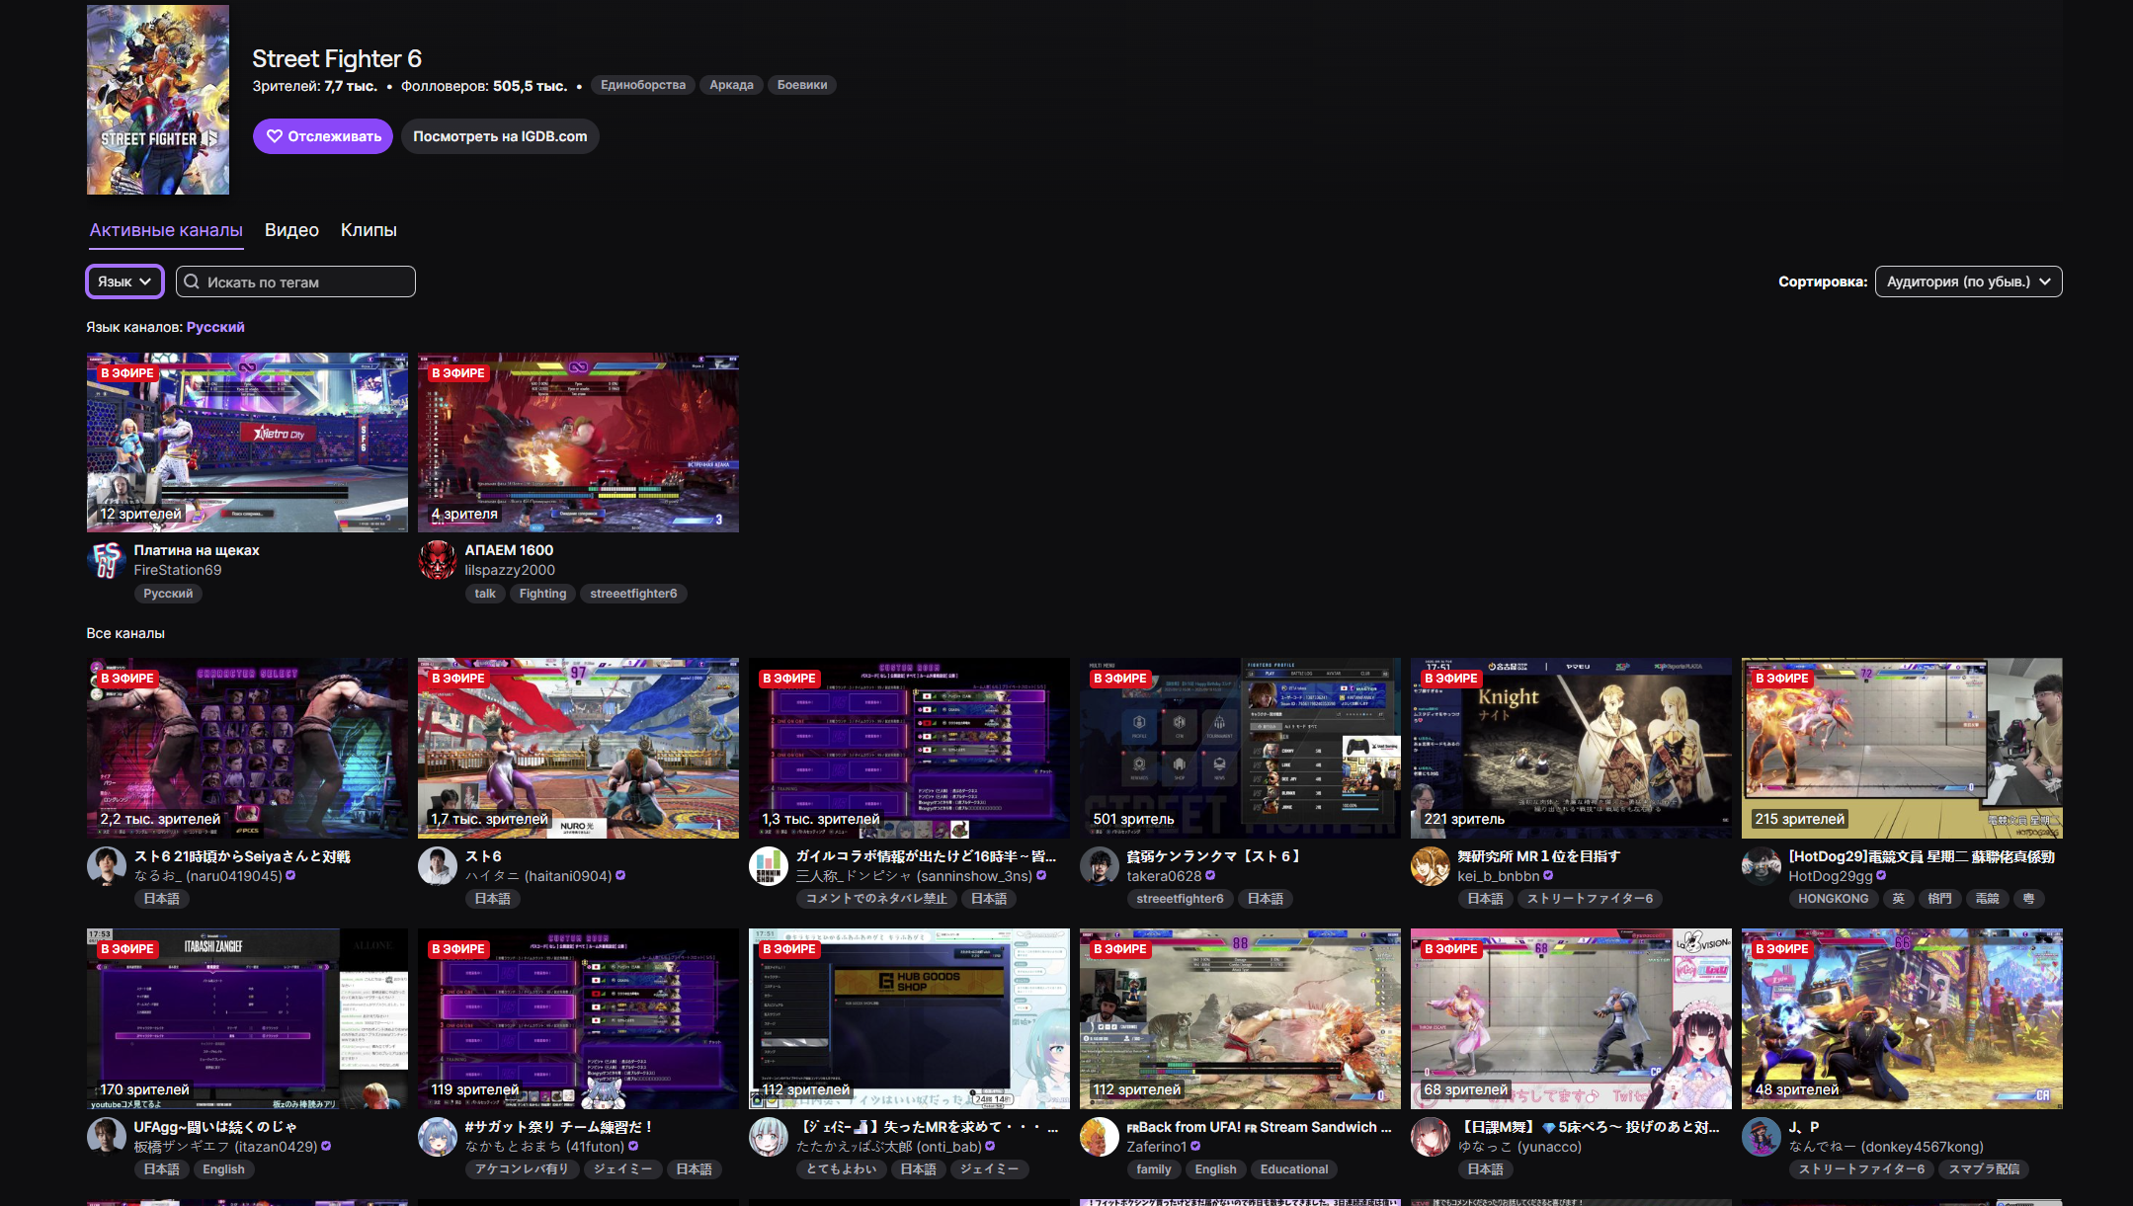Viewport: 2133px width, 1206px height.
Task: Open the Knight stream thumbnail with 221 viewers
Action: tap(1571, 748)
